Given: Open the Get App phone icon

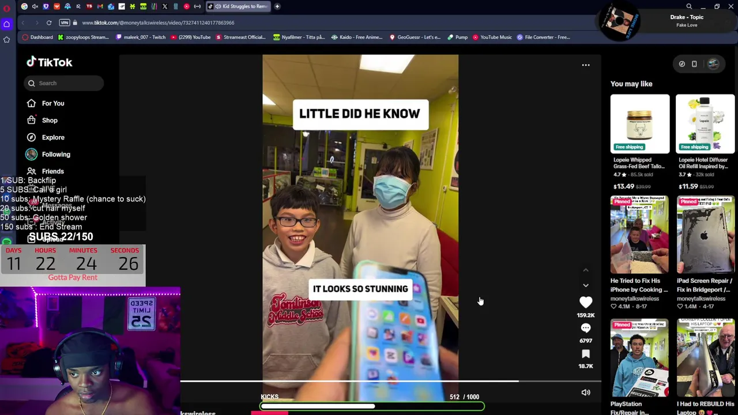Looking at the screenshot, I should pos(694,64).
